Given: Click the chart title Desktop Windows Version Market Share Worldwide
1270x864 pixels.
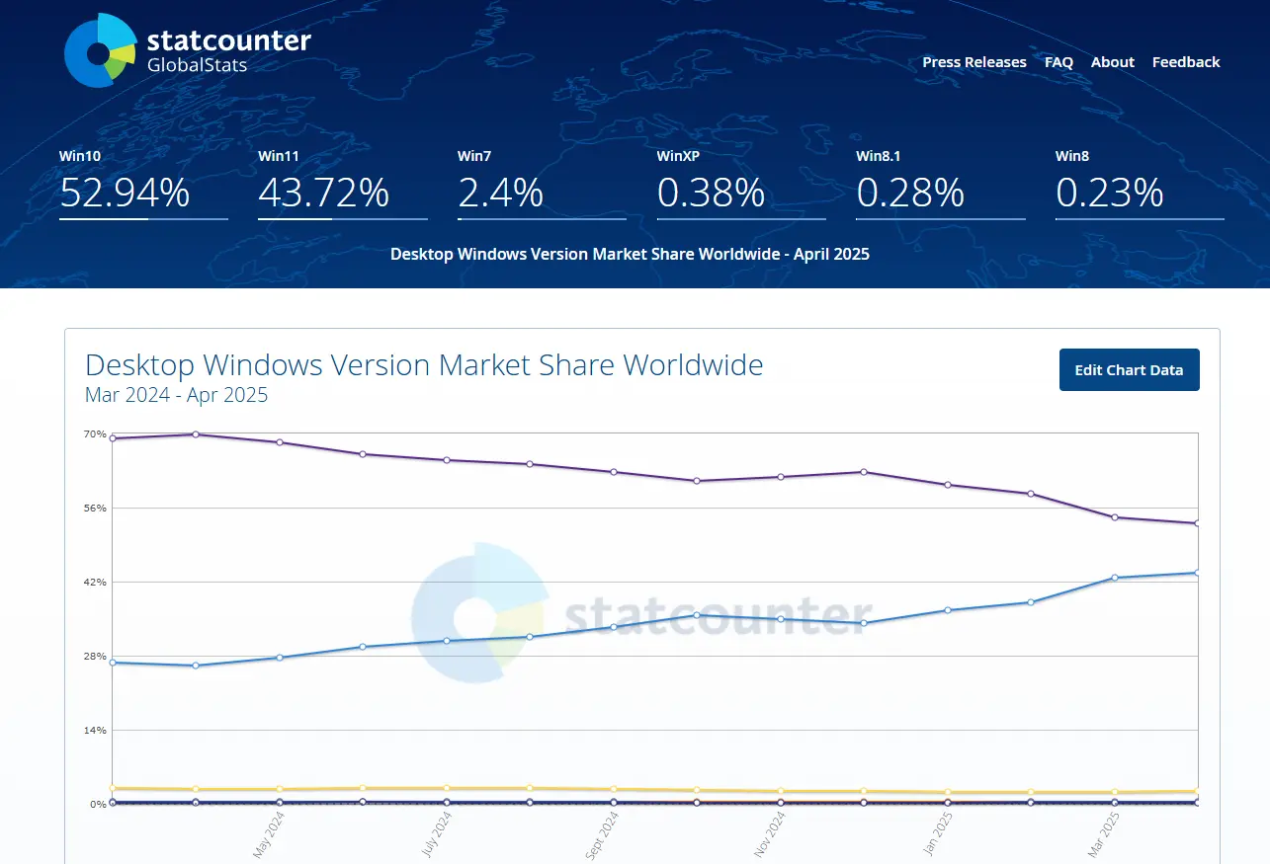Looking at the screenshot, I should click(424, 364).
